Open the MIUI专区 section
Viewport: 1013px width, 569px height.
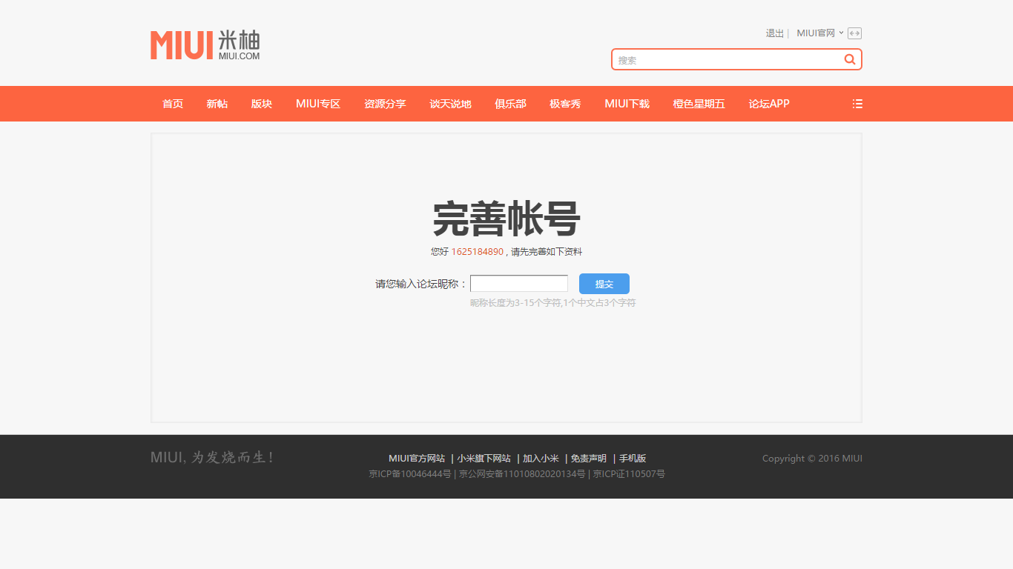pos(318,104)
